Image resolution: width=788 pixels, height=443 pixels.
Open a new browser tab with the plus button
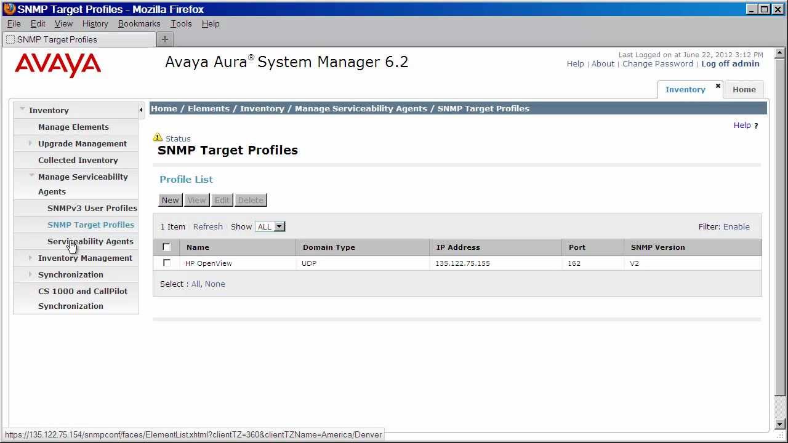[164, 39]
